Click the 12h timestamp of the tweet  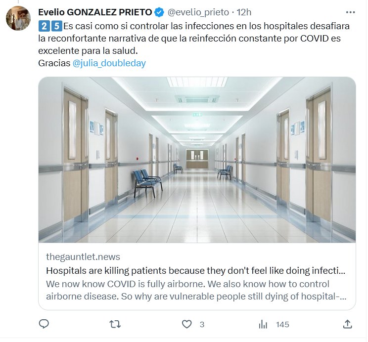coord(244,12)
